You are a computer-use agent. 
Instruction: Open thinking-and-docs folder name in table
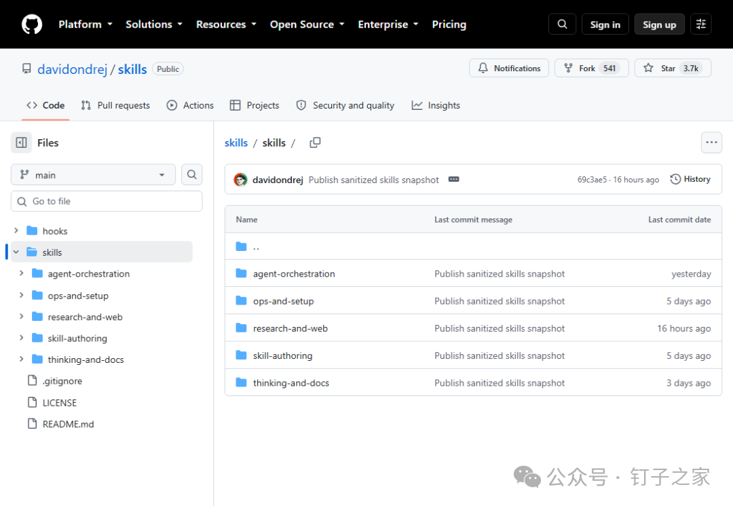(291, 383)
